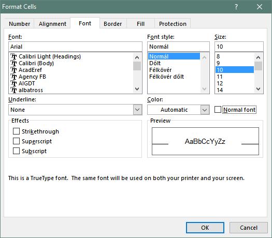Click the Size input field
This screenshot has width=272, height=238.
(x=239, y=47)
